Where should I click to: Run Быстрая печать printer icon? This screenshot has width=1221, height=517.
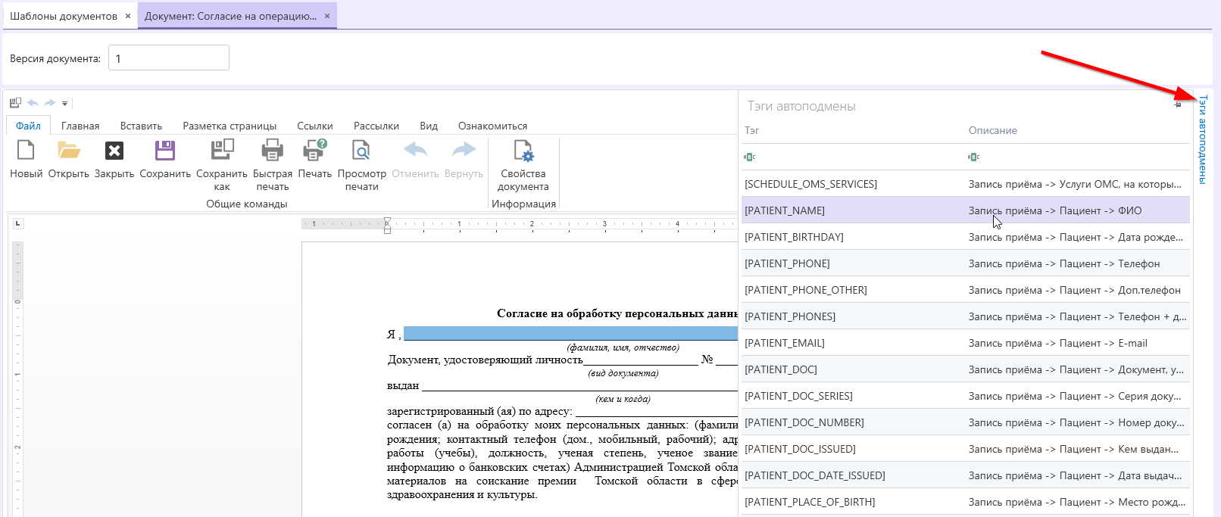click(273, 151)
